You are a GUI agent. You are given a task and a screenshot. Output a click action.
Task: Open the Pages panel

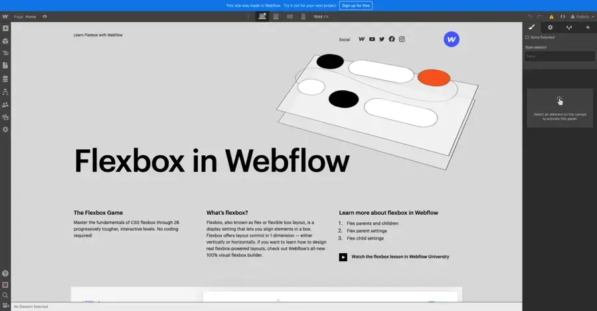5,66
